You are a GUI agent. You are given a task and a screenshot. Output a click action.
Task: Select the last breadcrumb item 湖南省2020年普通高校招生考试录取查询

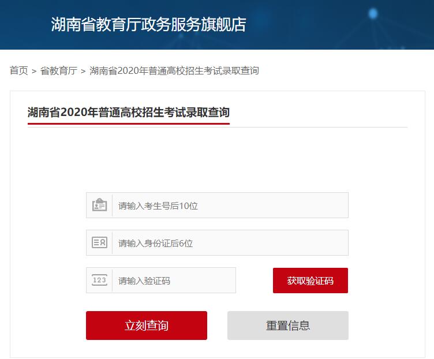pyautogui.click(x=174, y=70)
